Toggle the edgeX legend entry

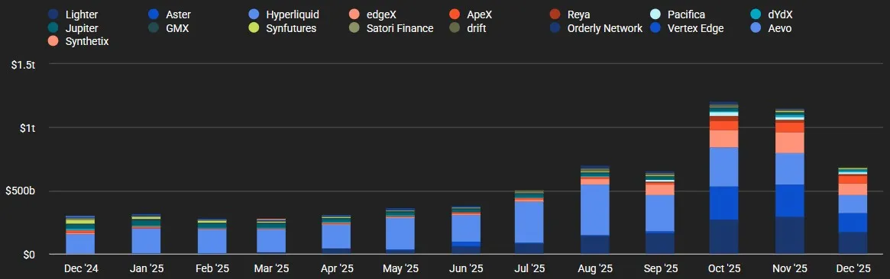[x=372, y=14]
